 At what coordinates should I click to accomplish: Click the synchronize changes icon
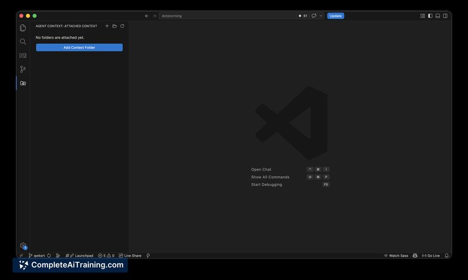point(49,255)
